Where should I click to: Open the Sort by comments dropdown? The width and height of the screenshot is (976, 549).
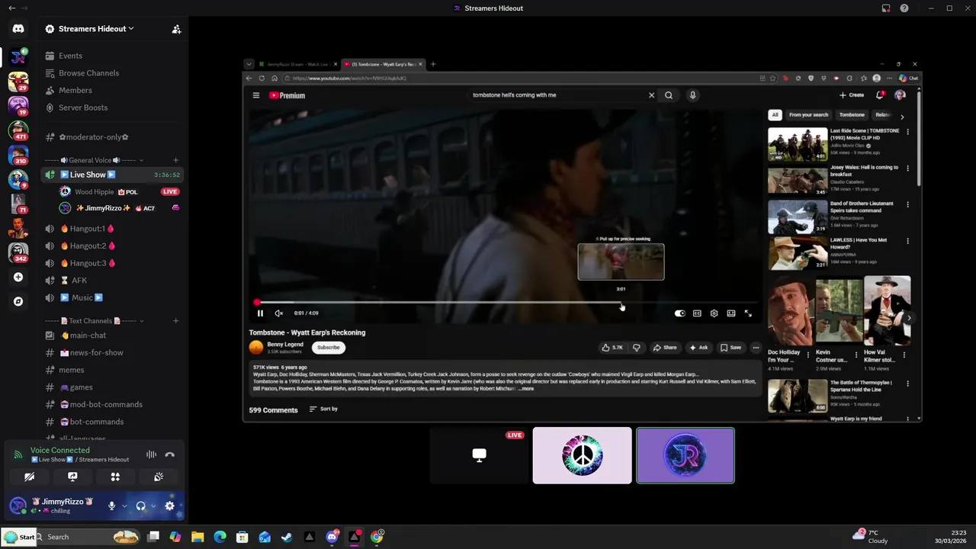323,409
